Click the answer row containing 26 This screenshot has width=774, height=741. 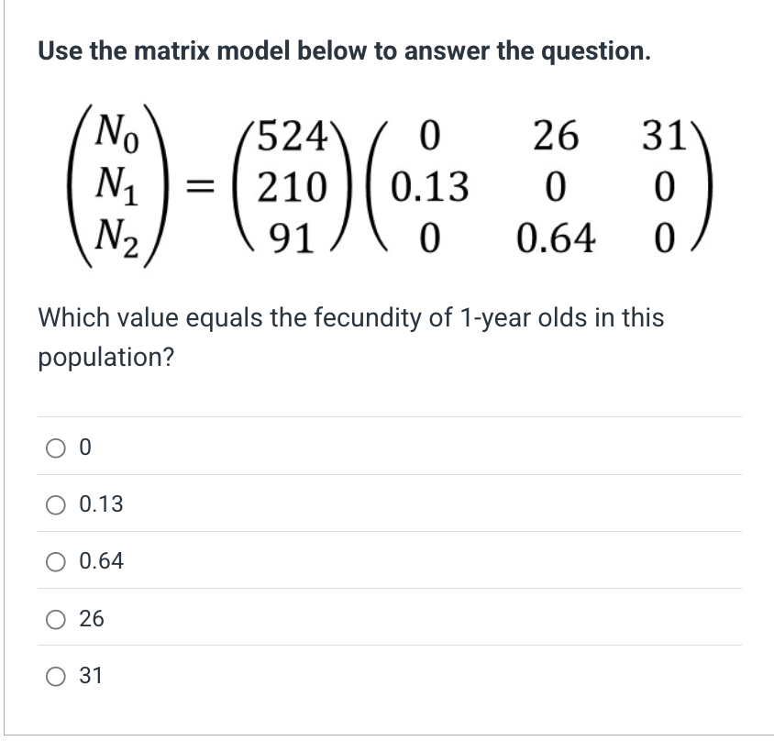pyautogui.click(x=275, y=619)
